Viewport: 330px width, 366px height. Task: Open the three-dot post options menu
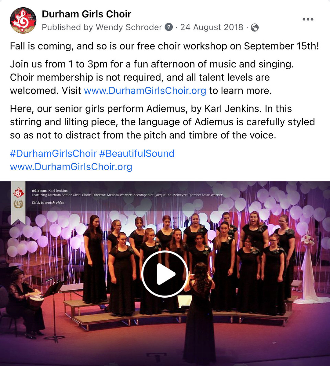[308, 19]
